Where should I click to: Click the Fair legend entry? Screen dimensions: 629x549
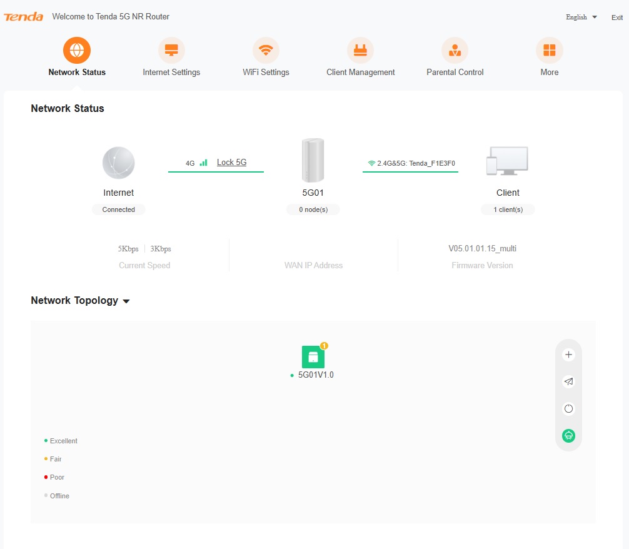point(53,459)
